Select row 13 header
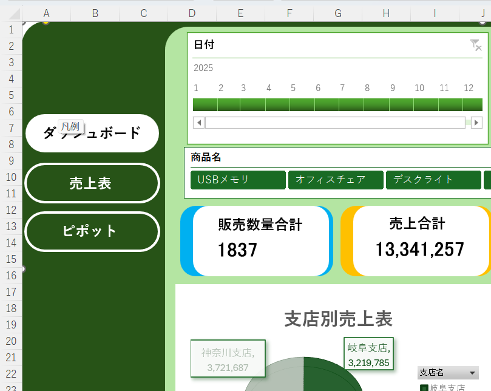 pyautogui.click(x=11, y=226)
